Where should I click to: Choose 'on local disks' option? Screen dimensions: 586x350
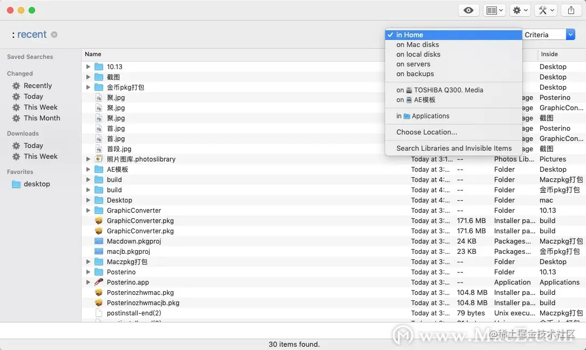(453, 54)
